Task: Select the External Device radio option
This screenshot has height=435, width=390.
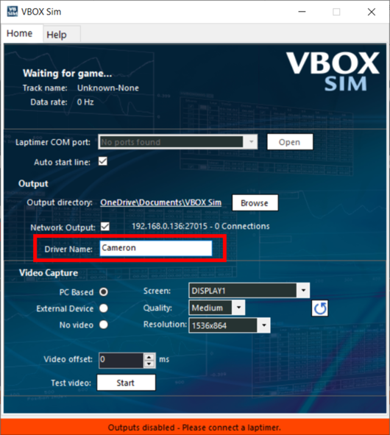Action: 104,308
